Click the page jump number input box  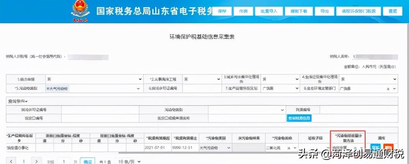(x=63, y=161)
